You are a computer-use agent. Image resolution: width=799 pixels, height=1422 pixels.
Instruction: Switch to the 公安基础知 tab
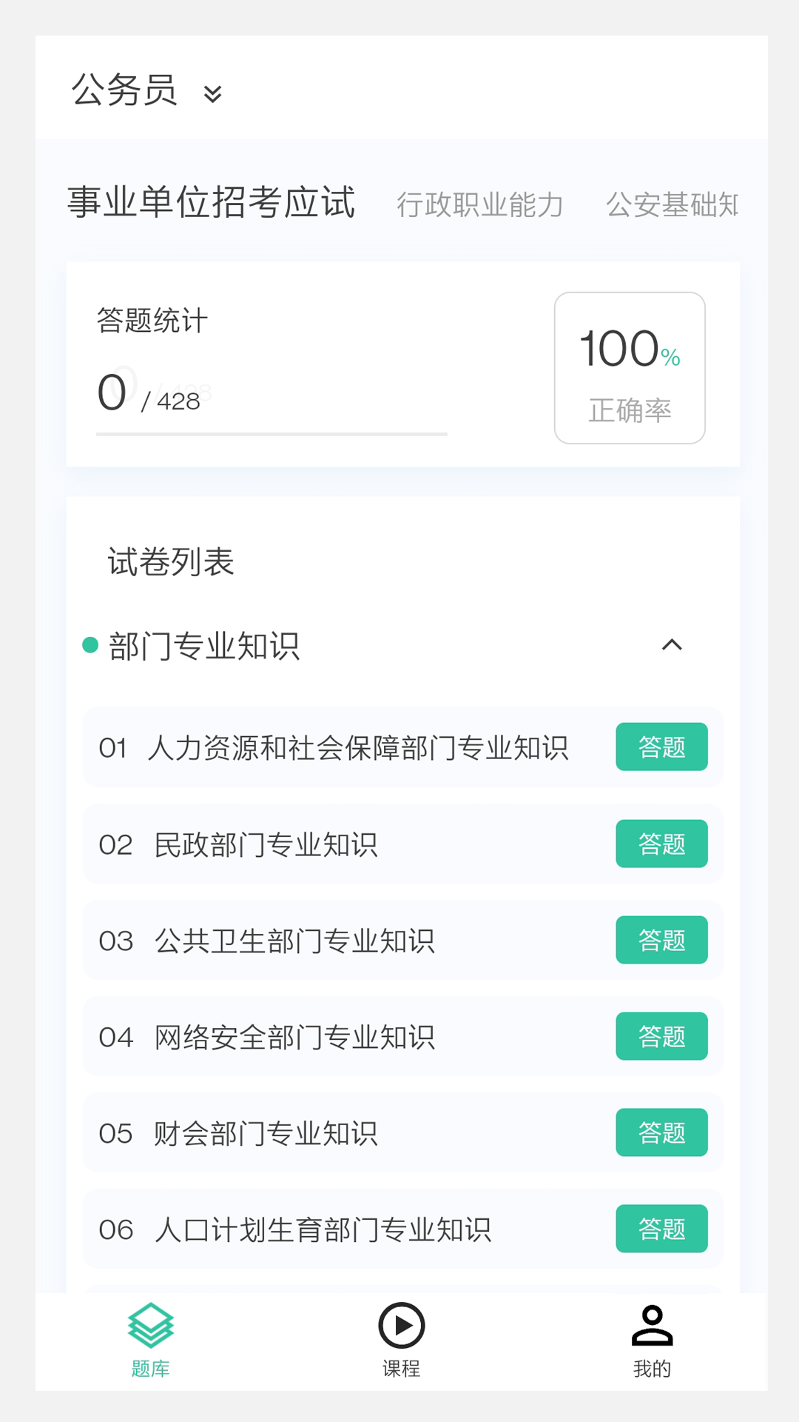tap(672, 204)
